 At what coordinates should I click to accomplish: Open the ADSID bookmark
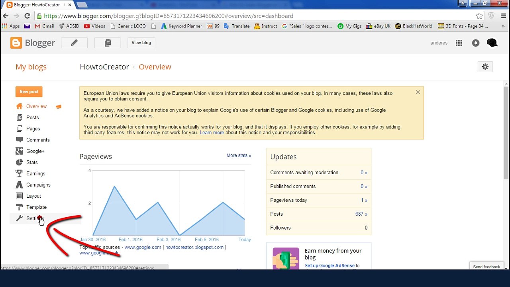point(69,26)
